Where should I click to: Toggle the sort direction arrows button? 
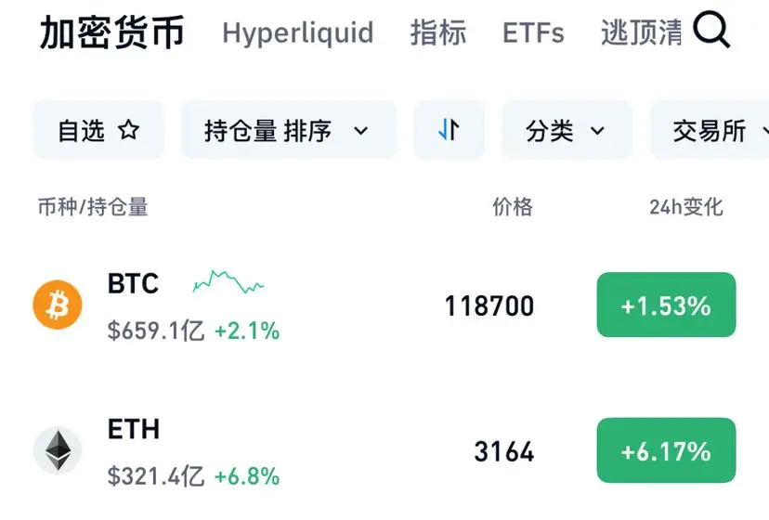[x=449, y=130]
